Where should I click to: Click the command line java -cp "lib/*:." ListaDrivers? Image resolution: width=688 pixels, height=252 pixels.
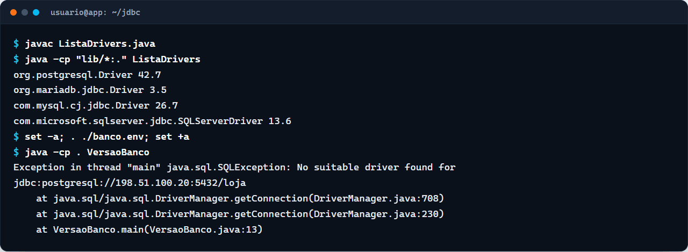(112, 60)
